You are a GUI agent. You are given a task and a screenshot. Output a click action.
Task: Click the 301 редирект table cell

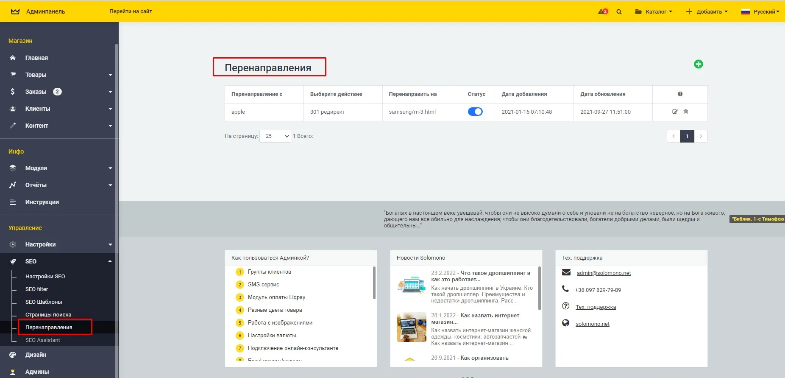click(x=342, y=112)
